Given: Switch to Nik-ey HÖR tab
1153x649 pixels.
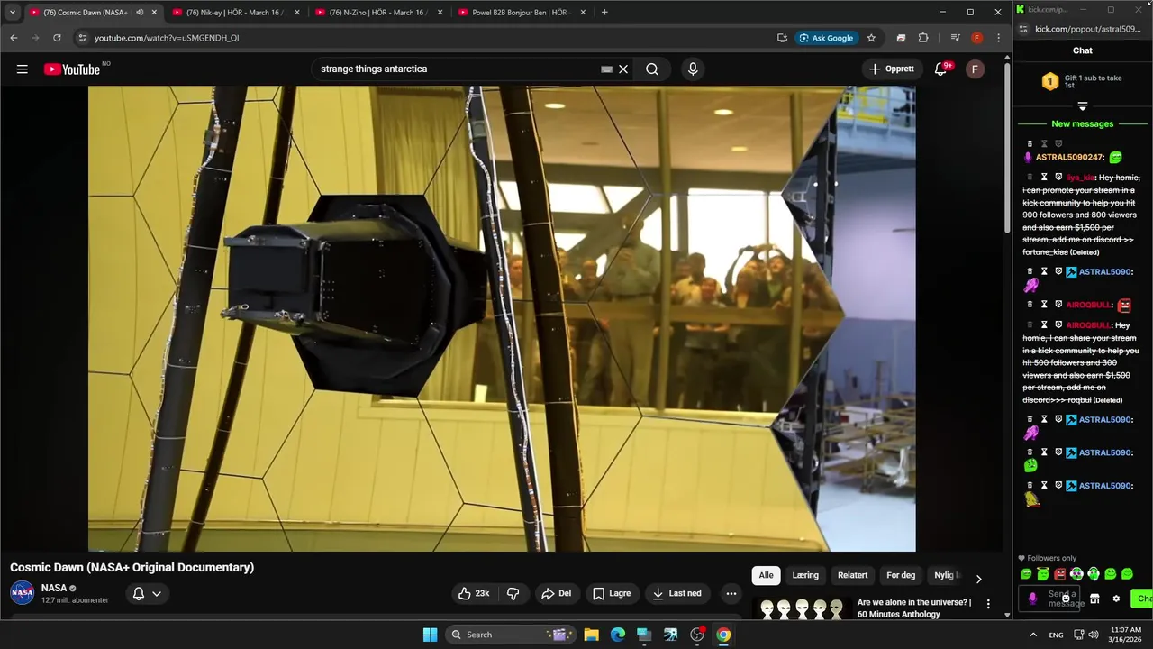Looking at the screenshot, I should 235,13.
